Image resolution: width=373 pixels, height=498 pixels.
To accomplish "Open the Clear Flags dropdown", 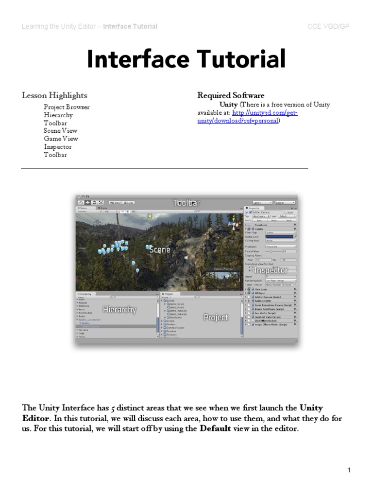I will (281, 233).
